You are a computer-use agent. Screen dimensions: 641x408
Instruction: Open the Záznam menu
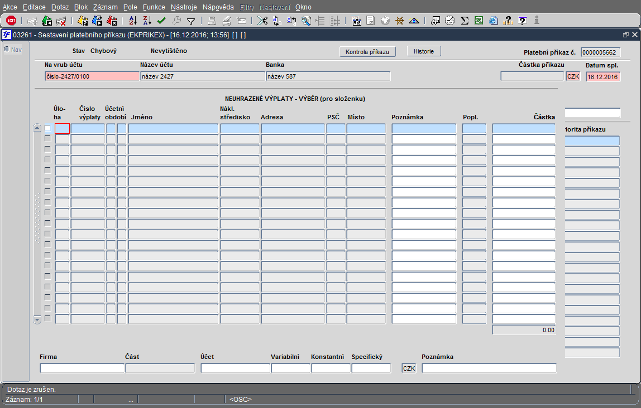106,7
